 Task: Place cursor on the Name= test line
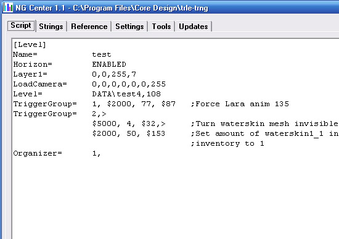(62, 54)
